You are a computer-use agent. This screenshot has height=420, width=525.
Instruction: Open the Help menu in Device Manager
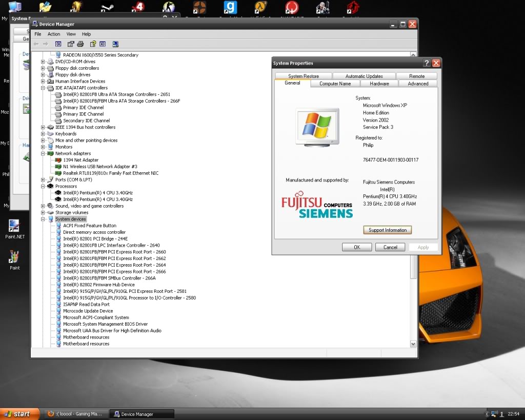(x=86, y=34)
